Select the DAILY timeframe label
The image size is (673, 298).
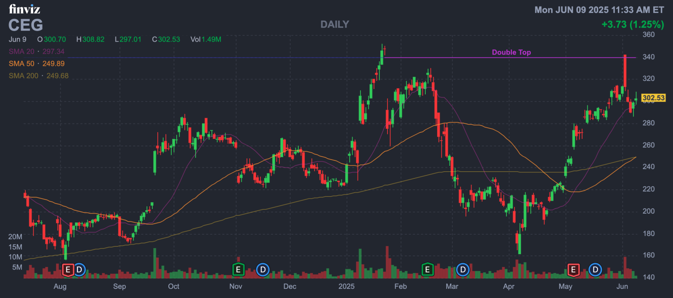coord(335,24)
